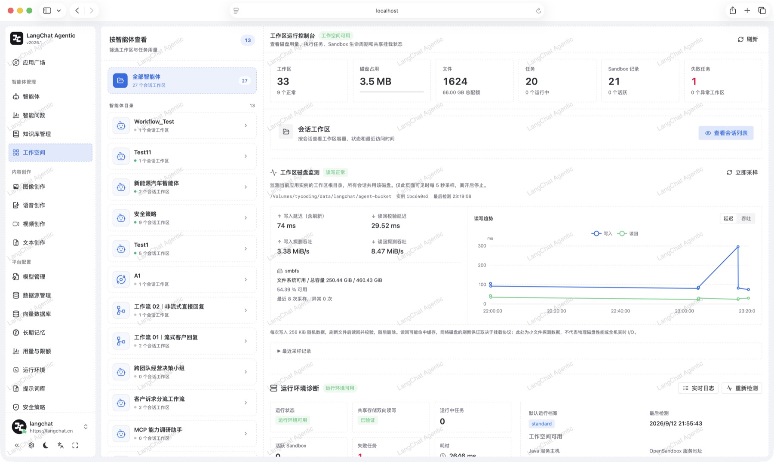Open 应用广场 in the sidebar
Screen dimensions: 774x462
(50, 62)
